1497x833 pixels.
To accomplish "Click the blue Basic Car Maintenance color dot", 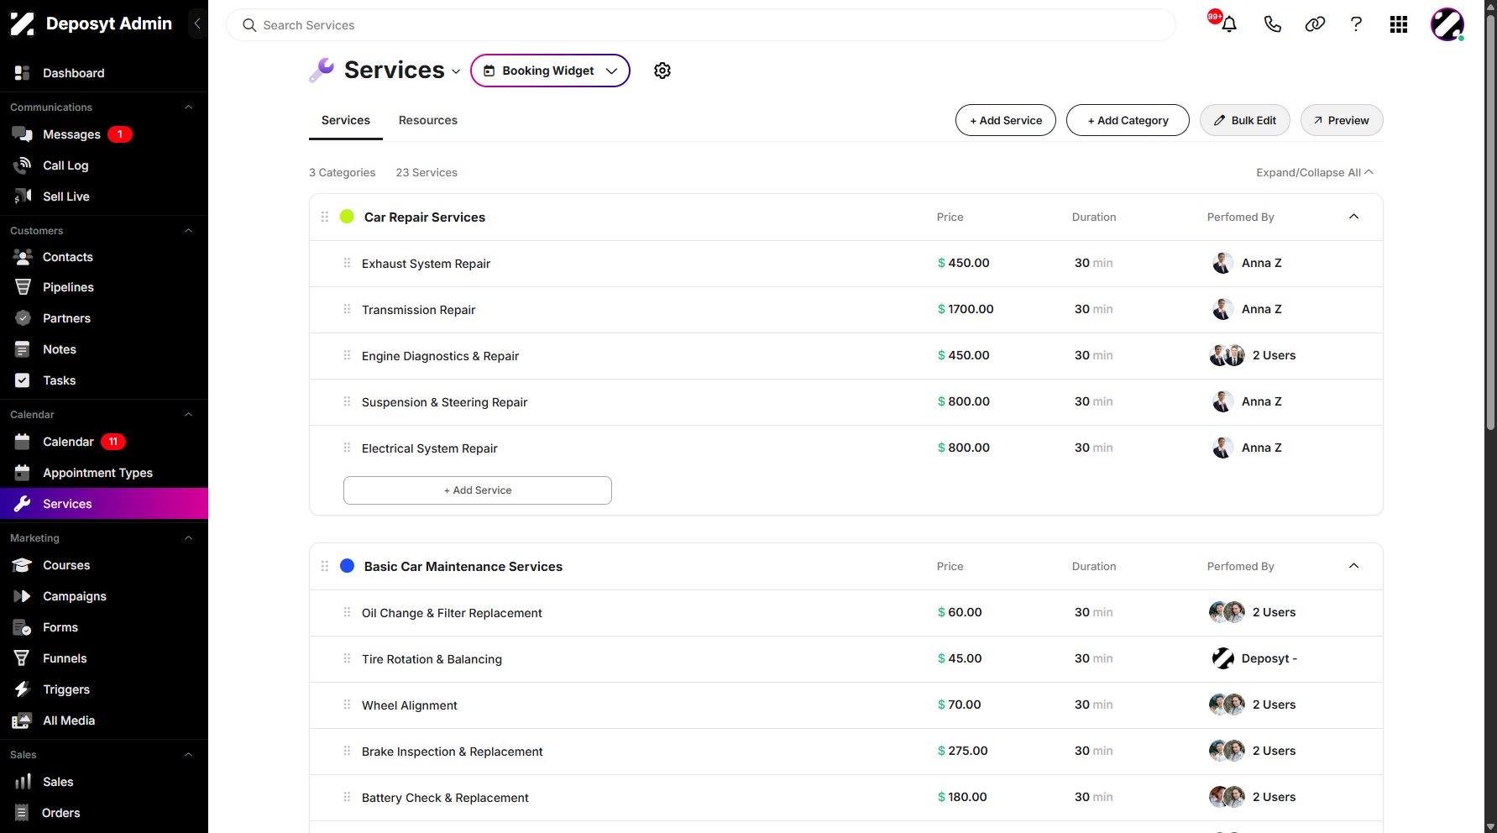I will [347, 566].
